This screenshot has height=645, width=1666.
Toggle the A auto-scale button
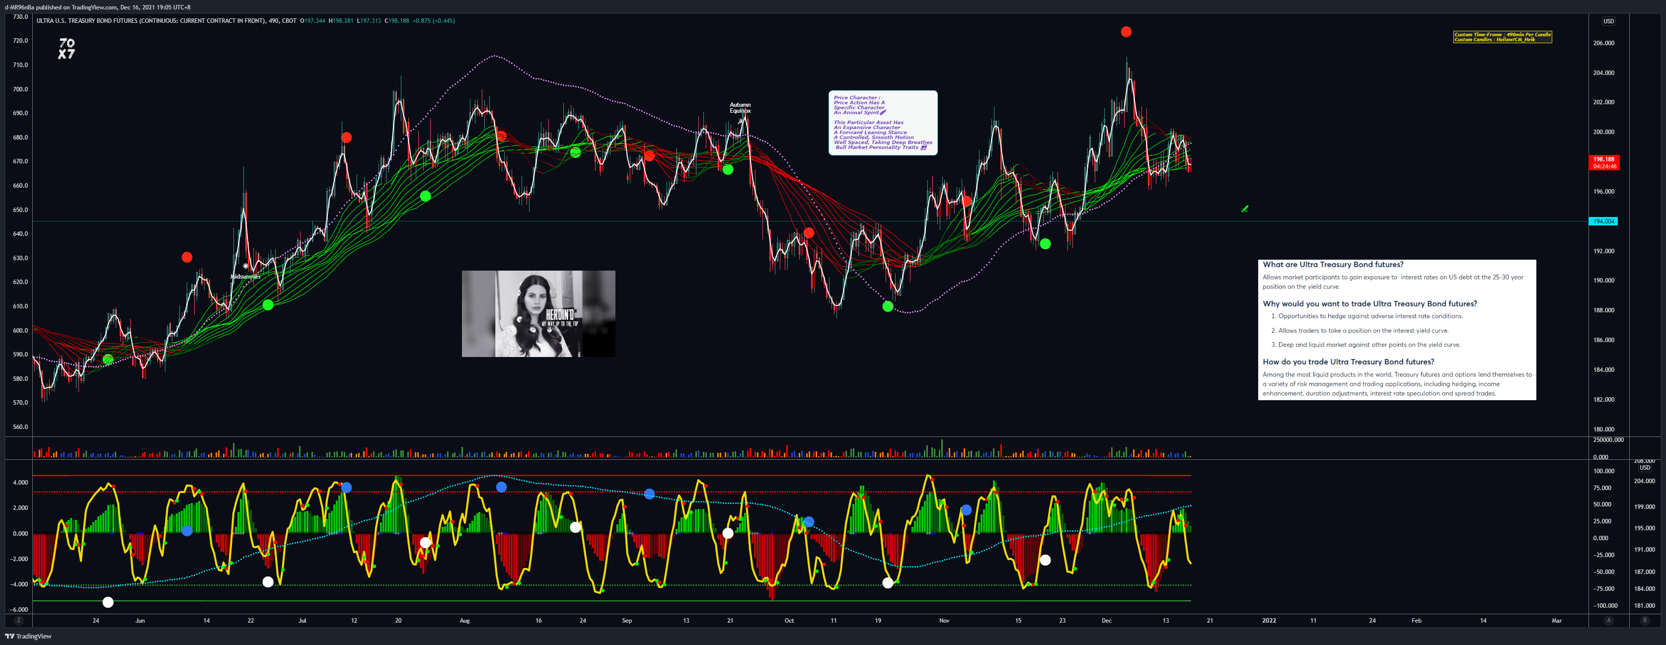[1608, 621]
